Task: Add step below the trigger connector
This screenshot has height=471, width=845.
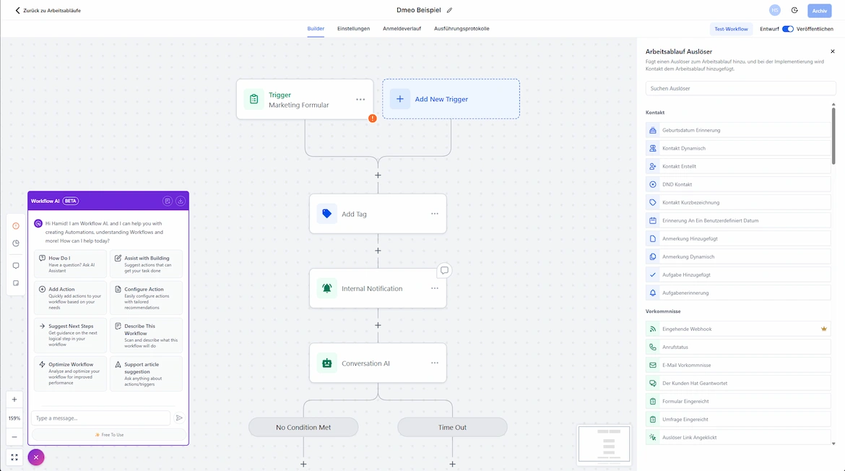Action: pos(378,175)
